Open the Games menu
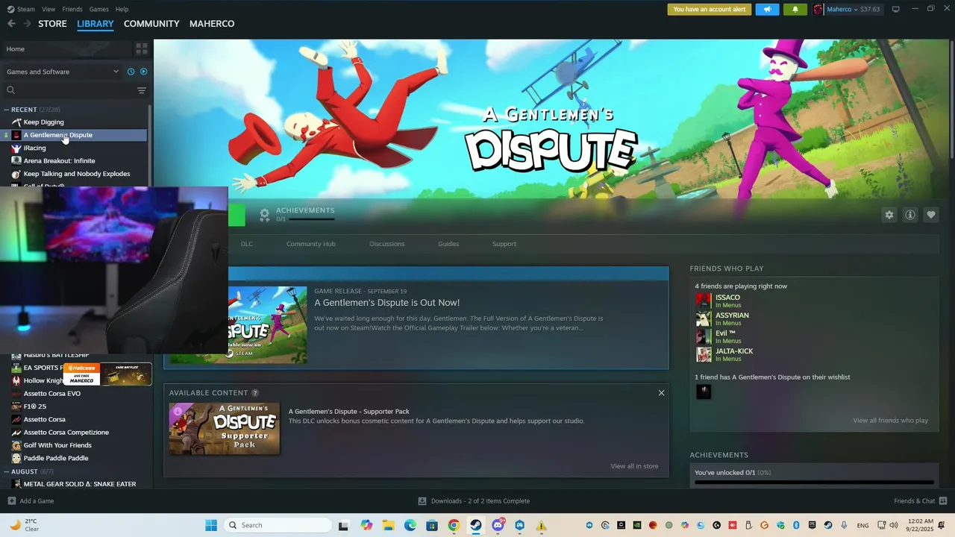Image resolution: width=955 pixels, height=537 pixels. 98,9
